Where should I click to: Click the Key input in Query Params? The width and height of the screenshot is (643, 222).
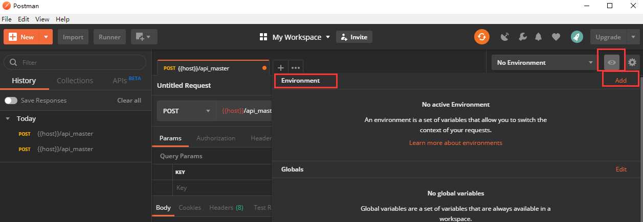click(222, 188)
